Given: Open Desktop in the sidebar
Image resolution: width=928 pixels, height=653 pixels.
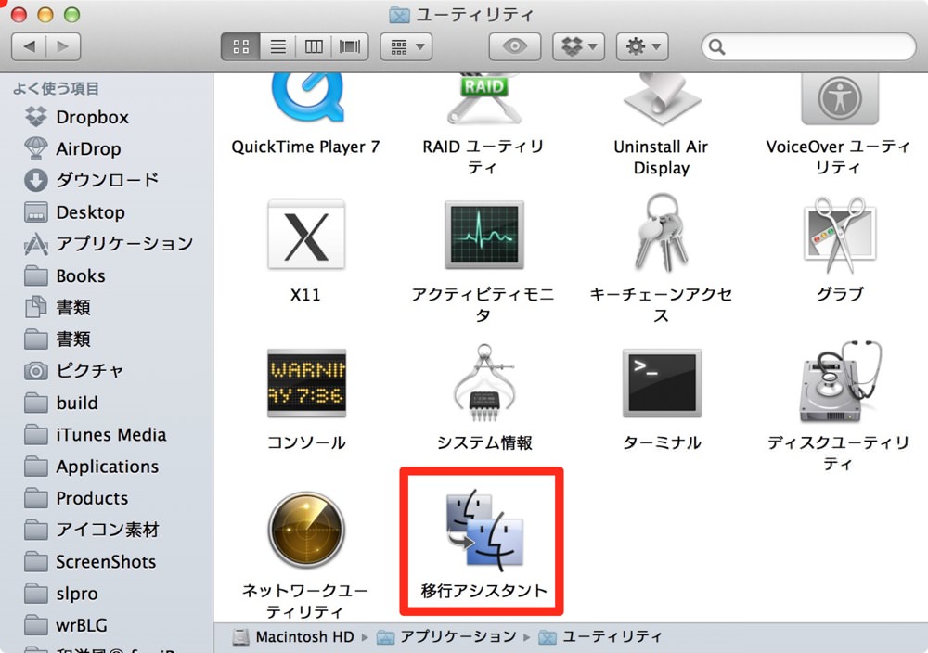Looking at the screenshot, I should click(107, 211).
